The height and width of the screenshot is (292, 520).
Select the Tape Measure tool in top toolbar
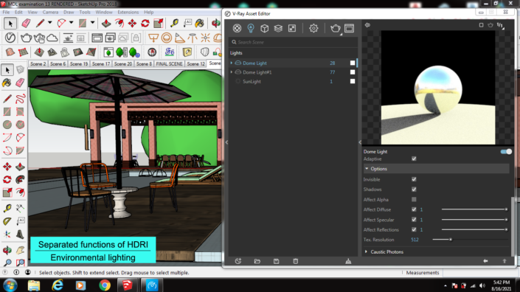pos(174,23)
